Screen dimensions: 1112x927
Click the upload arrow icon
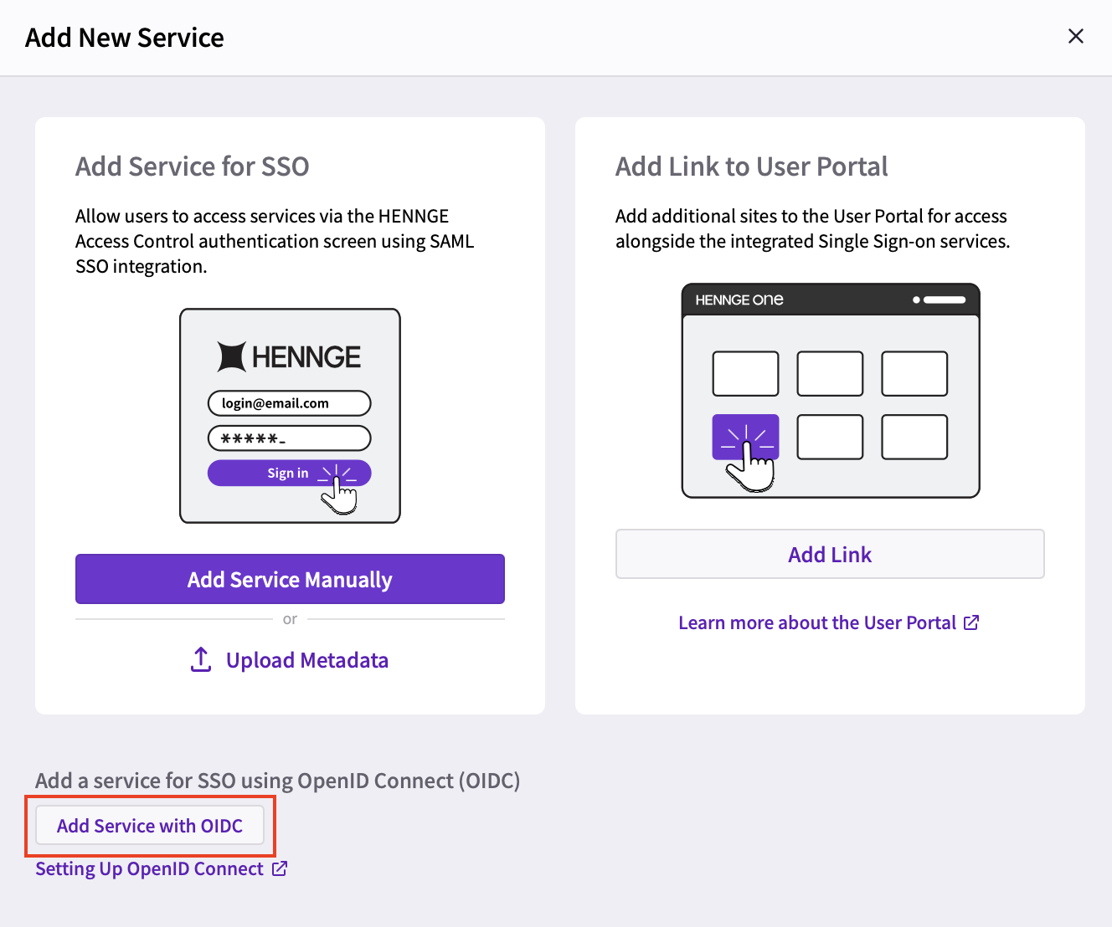coord(201,659)
